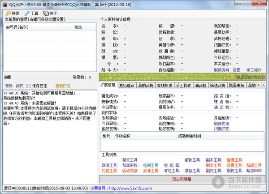Image resolution: width=269 pixels, height=194 pixels.
Task: Move the tab strip to the left with its arrow
Action: click(x=259, y=85)
